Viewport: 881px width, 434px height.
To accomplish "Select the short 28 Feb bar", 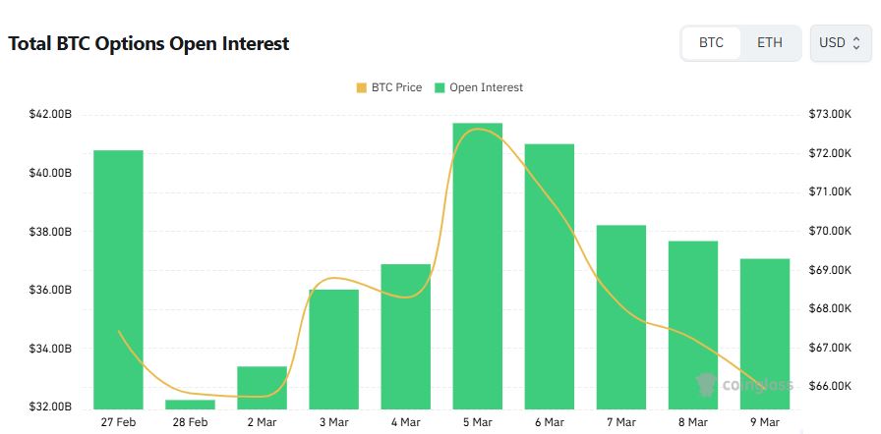I will 190,404.
